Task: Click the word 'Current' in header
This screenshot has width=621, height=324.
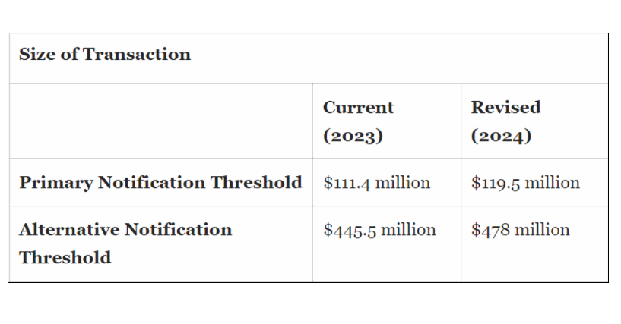Action: [x=359, y=108]
